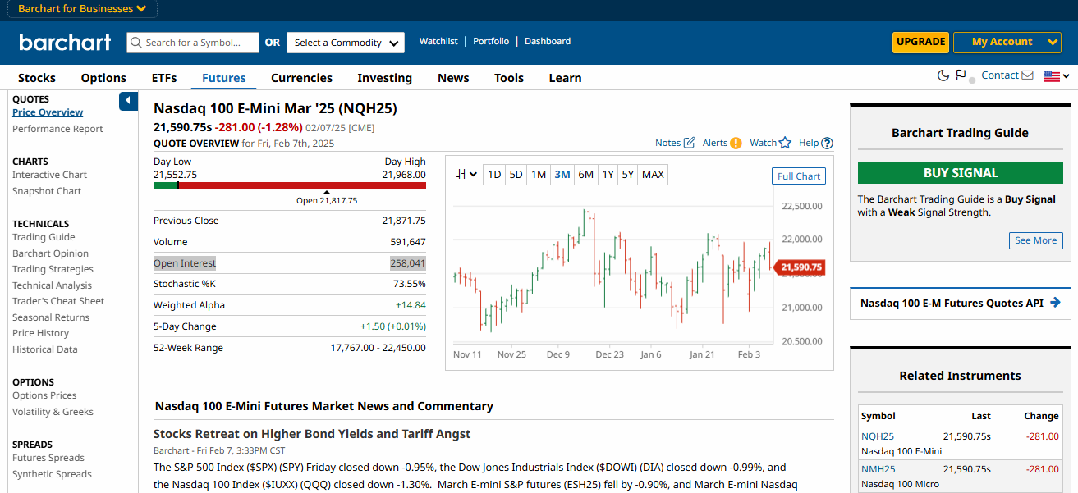Image resolution: width=1078 pixels, height=493 pixels.
Task: Open Barchart Opinion link
Action: pos(50,253)
